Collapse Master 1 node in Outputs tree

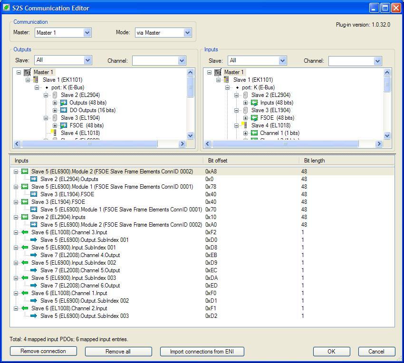tap(19, 72)
